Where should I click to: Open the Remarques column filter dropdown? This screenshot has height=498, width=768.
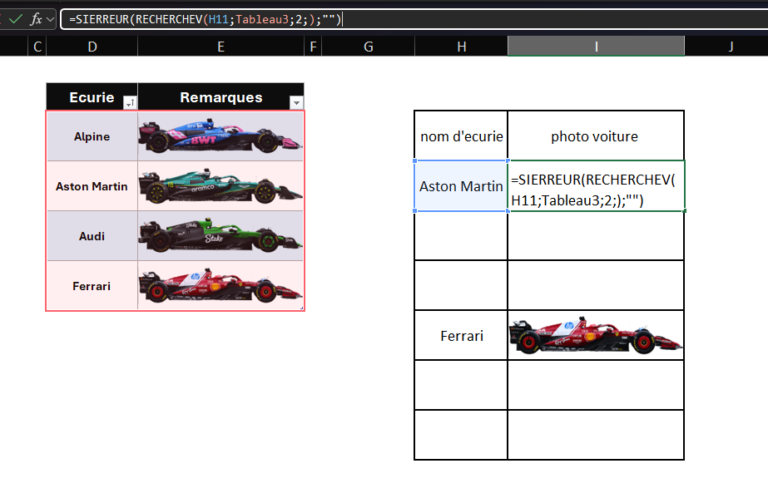click(x=296, y=102)
